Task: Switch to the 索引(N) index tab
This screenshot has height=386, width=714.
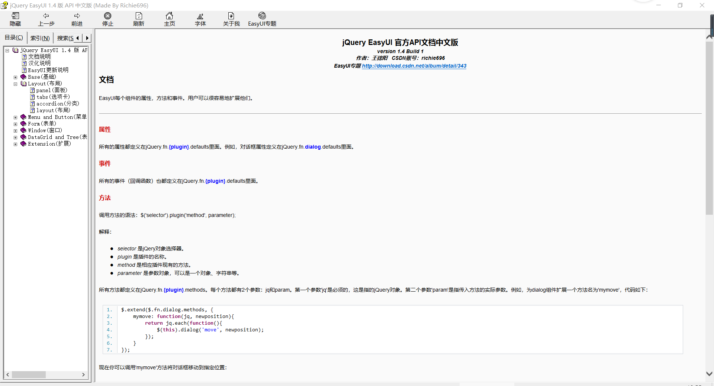Action: coord(40,38)
